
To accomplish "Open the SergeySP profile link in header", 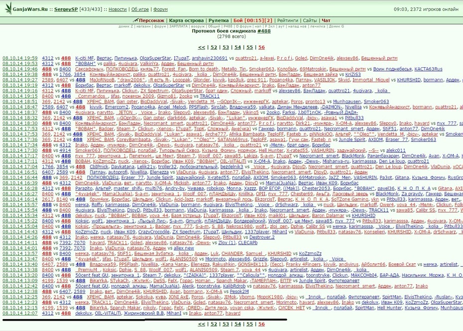I will [x=66, y=9].
